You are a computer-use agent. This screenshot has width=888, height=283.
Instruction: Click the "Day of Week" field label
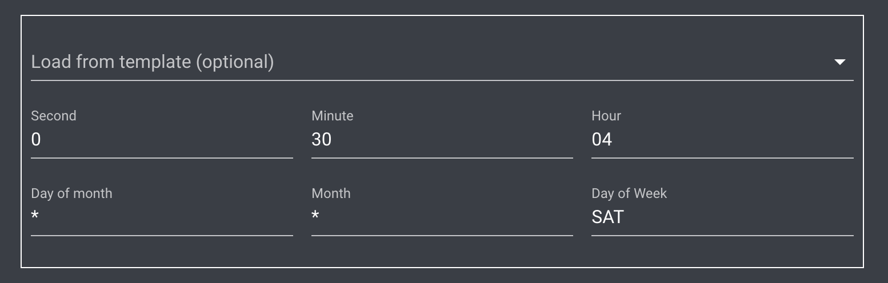[x=629, y=193]
